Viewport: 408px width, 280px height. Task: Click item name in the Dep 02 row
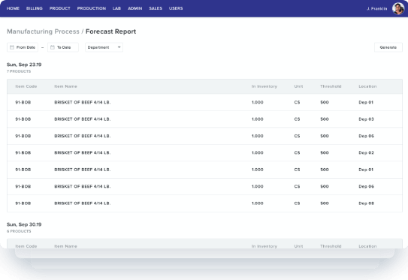tap(82, 152)
